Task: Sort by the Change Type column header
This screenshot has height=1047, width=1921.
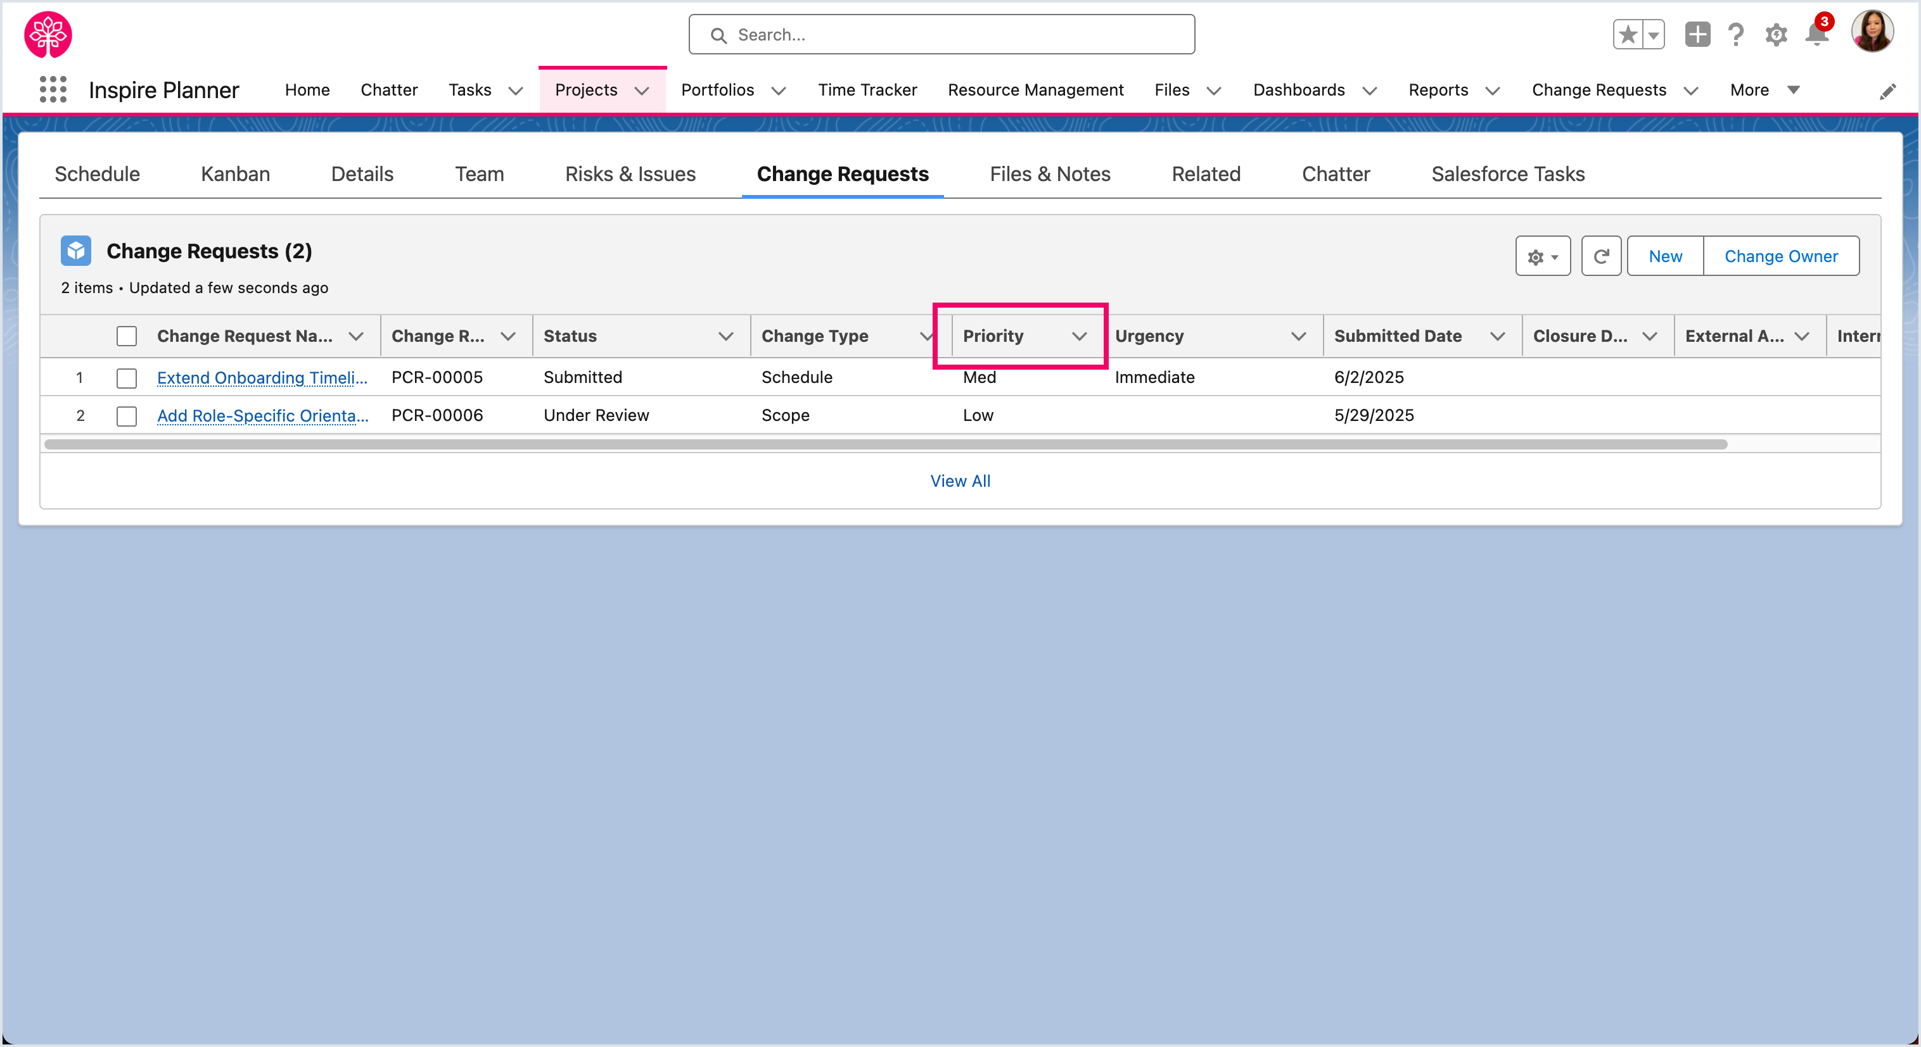Action: (x=814, y=336)
